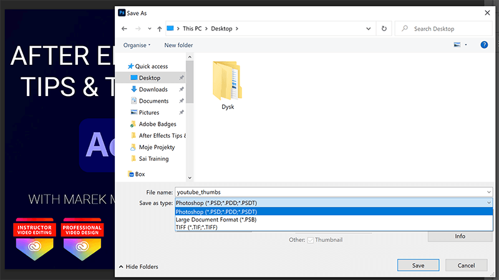Click Instructor Video Editing badge in Photoshop canvas
The image size is (499, 280).
coord(35,239)
